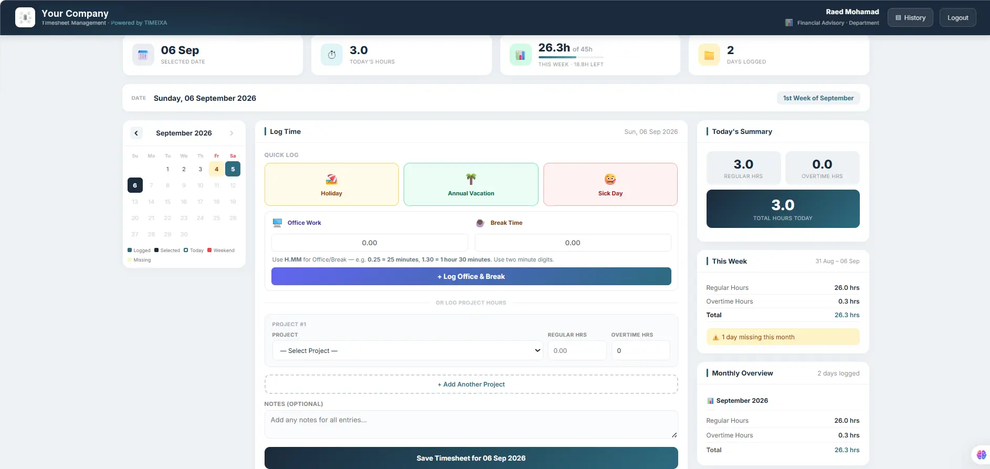Open the History page

910,17
